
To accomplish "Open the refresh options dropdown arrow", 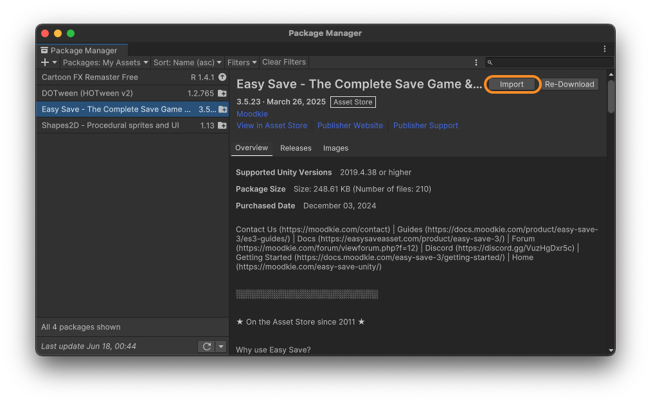I will pos(221,346).
